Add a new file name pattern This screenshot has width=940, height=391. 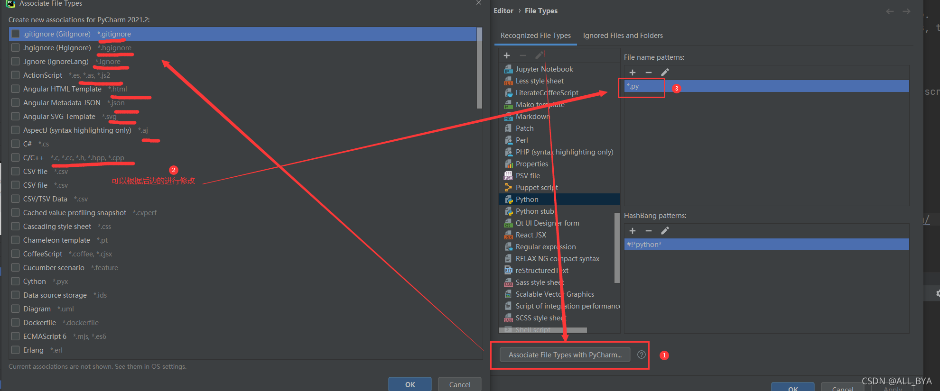[633, 73]
